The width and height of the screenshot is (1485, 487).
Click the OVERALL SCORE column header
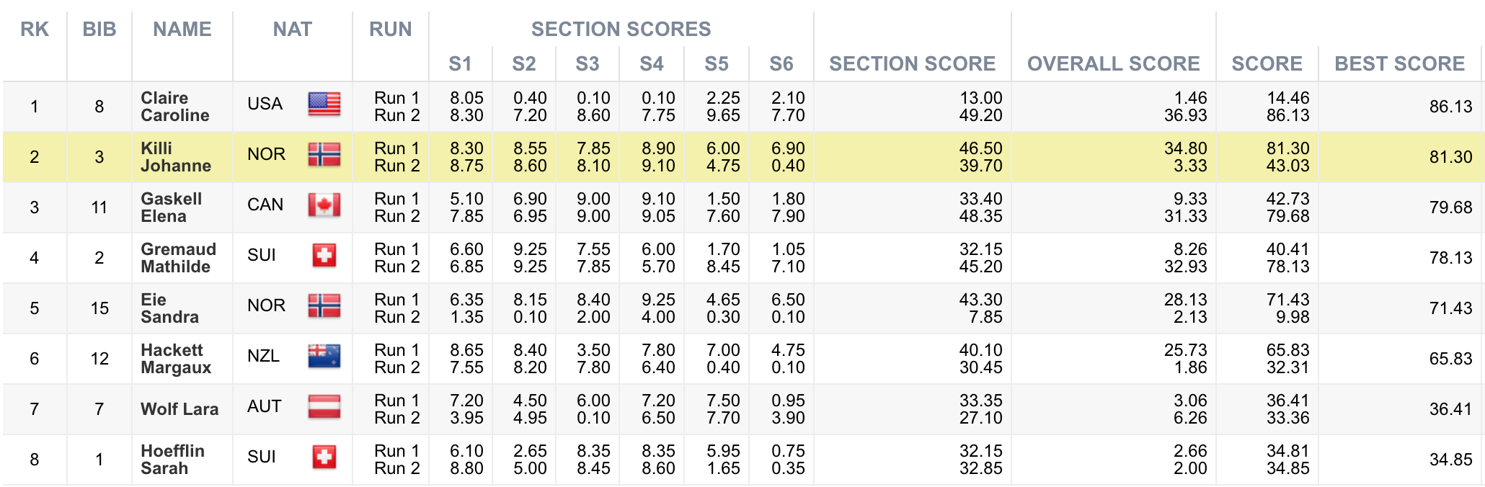pos(1113,64)
